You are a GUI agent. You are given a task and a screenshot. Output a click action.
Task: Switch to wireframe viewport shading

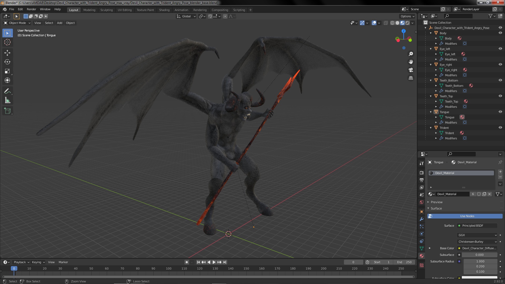point(392,23)
